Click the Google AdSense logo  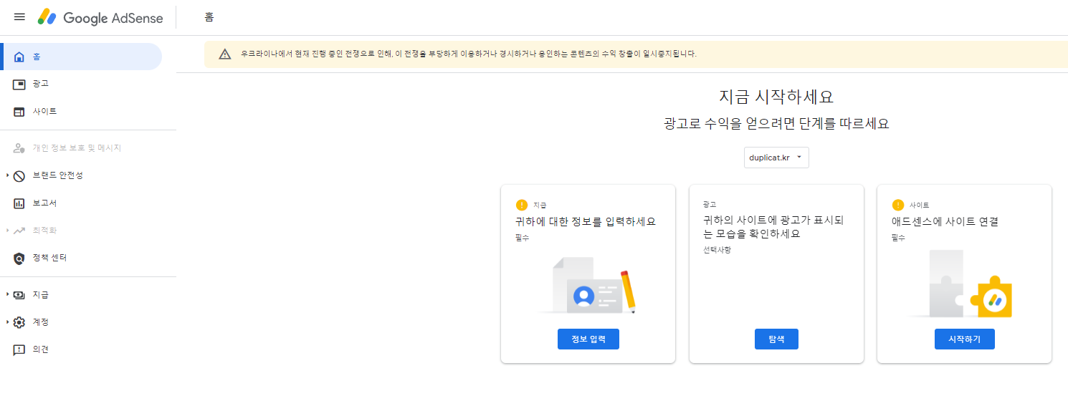100,17
